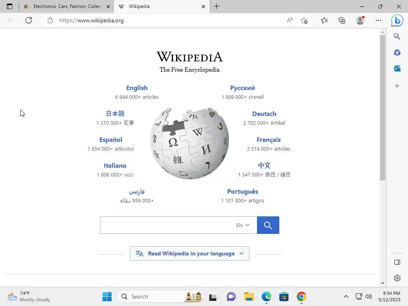Minimize the Edge browser window
This screenshot has width=408, height=306.
362,6
